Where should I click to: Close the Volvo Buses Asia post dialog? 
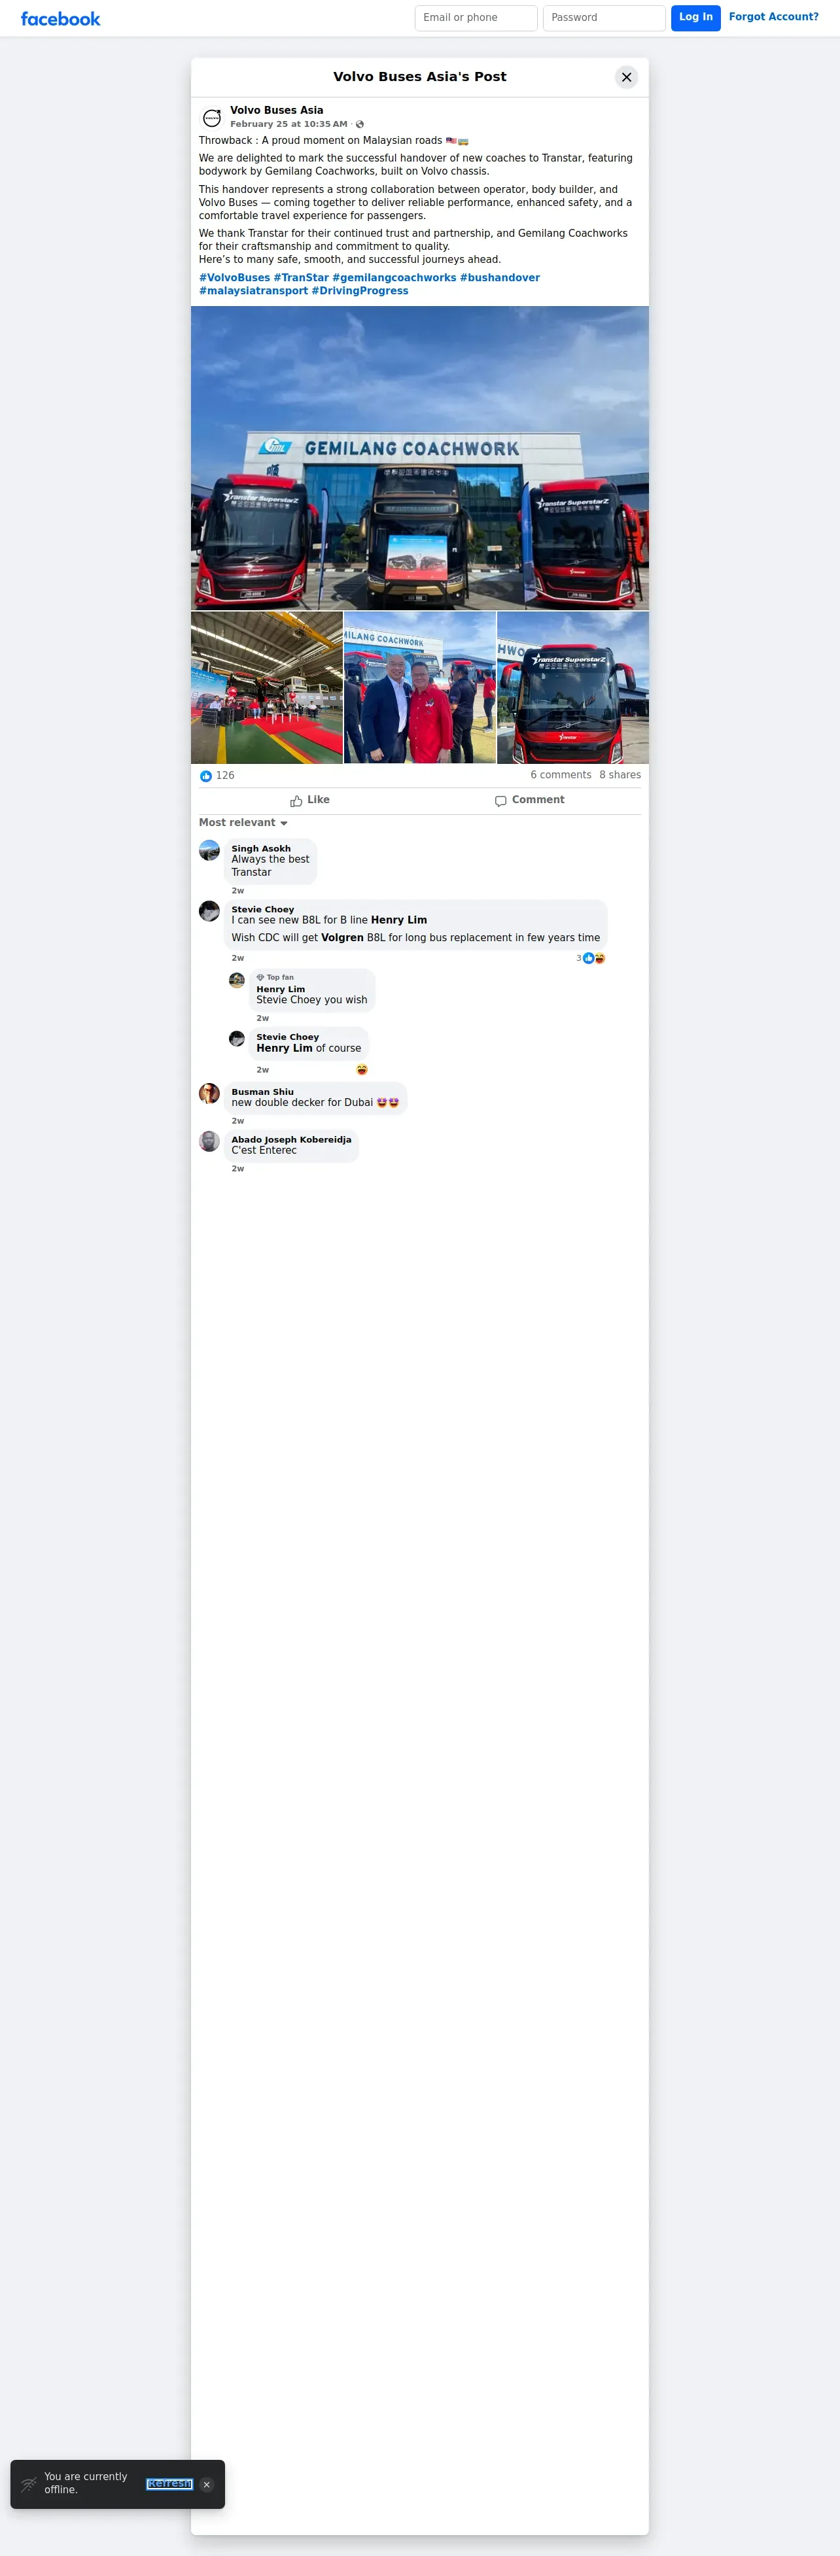pos(627,77)
